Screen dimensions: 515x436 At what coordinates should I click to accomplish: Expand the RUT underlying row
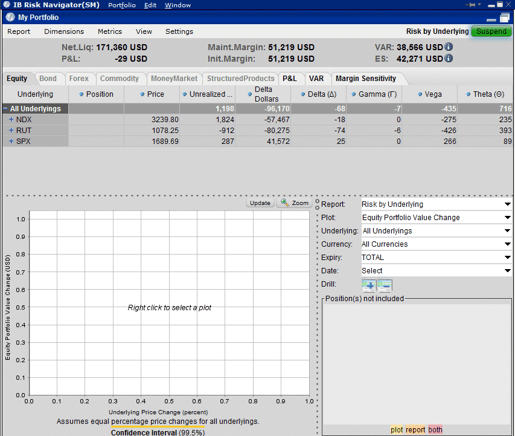pos(11,130)
